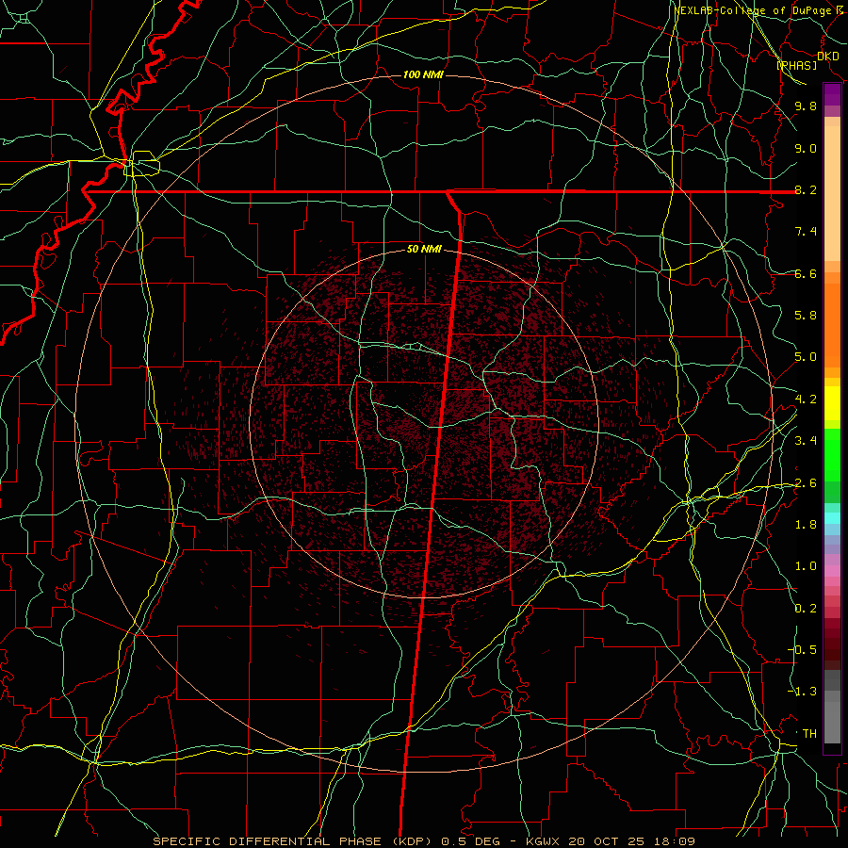848x848 pixels.
Task: Click the 6.6 value on the color scale
Action: (x=806, y=273)
